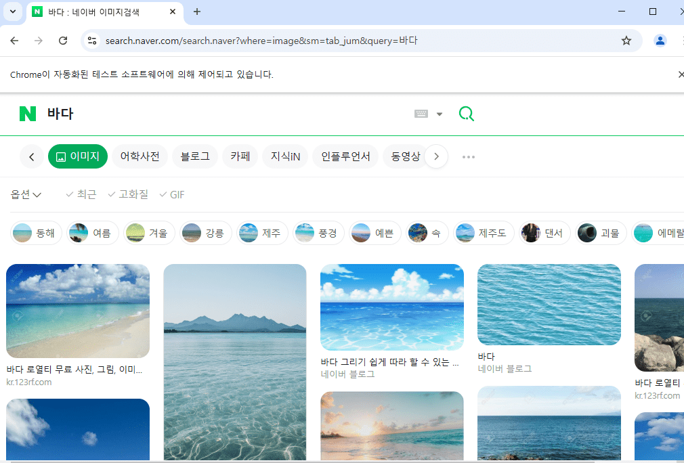Image resolution: width=684 pixels, height=463 pixels.
Task: Open the mountain and clear water thumbnail
Action: [235, 362]
